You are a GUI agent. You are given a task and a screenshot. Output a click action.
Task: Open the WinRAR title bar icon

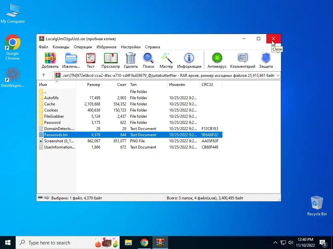pos(42,39)
